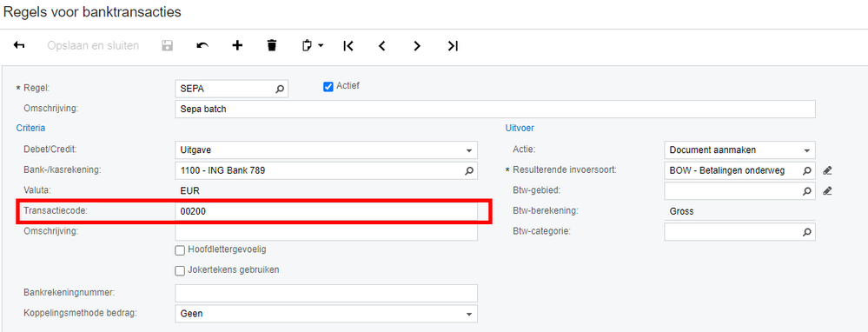The width and height of the screenshot is (868, 332).
Task: Click empty Omschrijving field under Criteria
Action: tap(326, 231)
